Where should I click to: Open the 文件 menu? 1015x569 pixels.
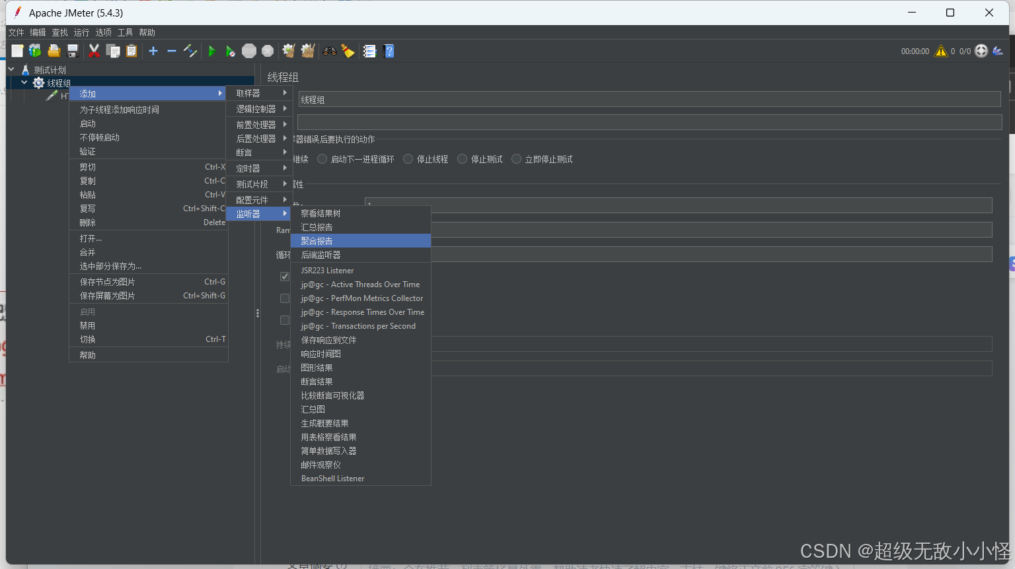pos(16,32)
